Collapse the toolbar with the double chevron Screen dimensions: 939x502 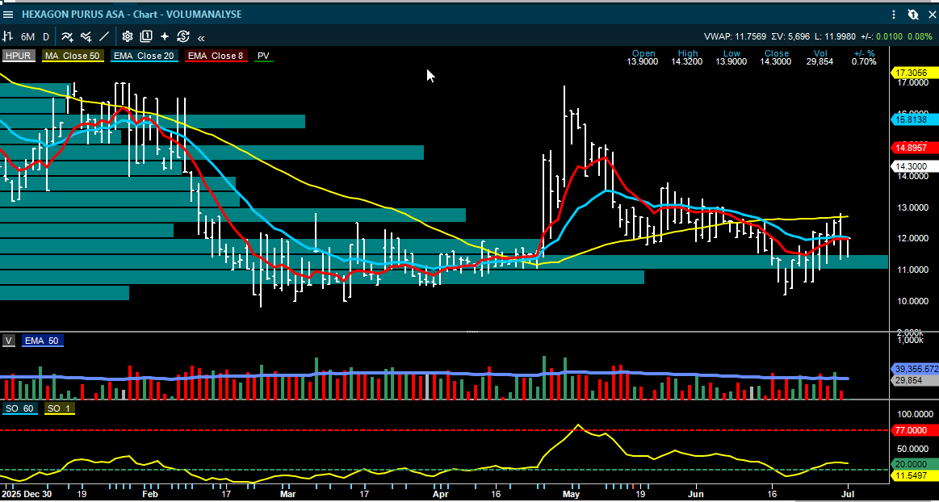point(201,37)
